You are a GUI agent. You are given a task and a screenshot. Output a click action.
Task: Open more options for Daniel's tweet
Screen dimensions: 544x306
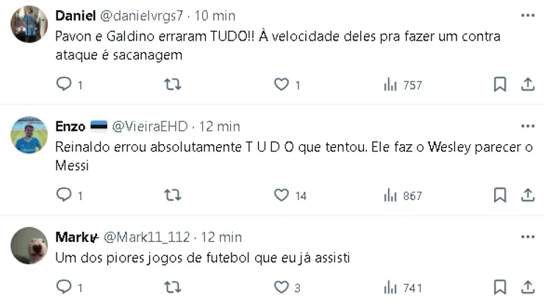(527, 15)
